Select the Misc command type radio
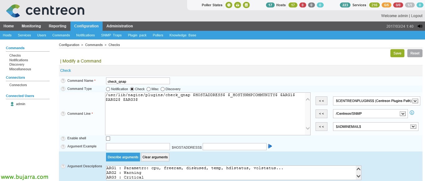Viewport: 425px width, 181px height. (x=148, y=89)
